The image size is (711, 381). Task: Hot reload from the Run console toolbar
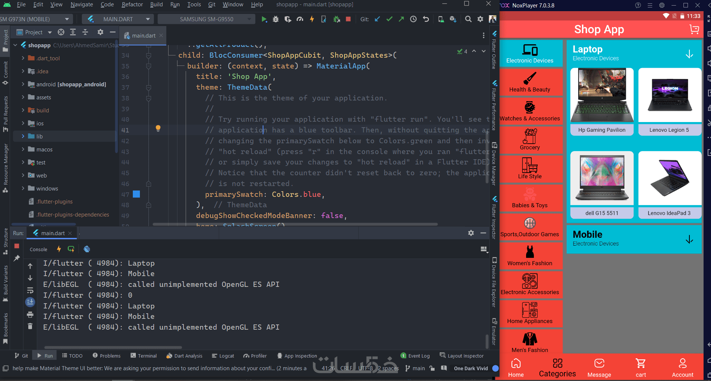coord(58,249)
